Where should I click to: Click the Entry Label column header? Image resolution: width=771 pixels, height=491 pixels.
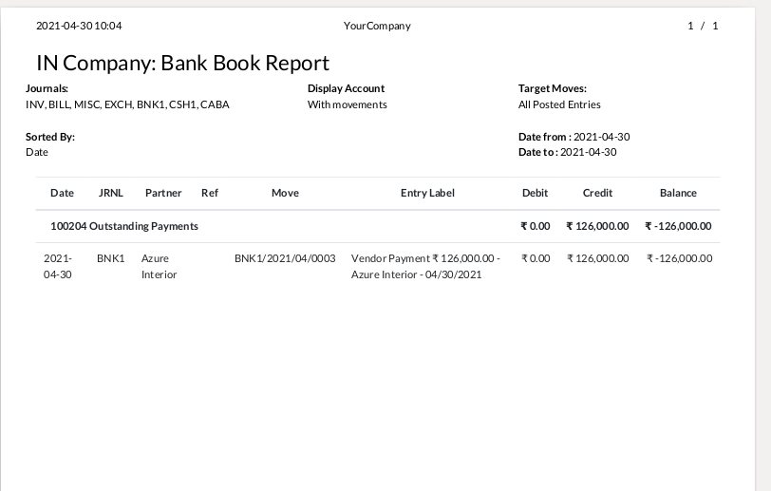(x=427, y=193)
